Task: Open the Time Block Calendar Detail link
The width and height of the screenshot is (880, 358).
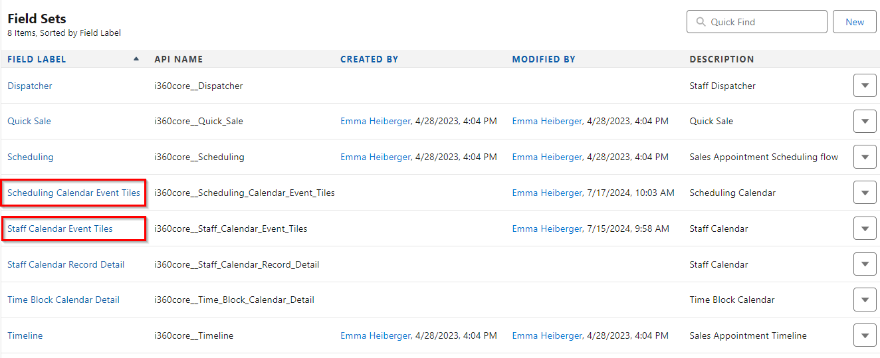Action: [63, 300]
